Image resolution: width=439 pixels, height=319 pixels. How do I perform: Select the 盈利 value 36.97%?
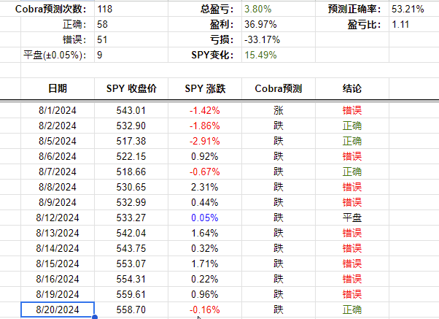pos(279,24)
